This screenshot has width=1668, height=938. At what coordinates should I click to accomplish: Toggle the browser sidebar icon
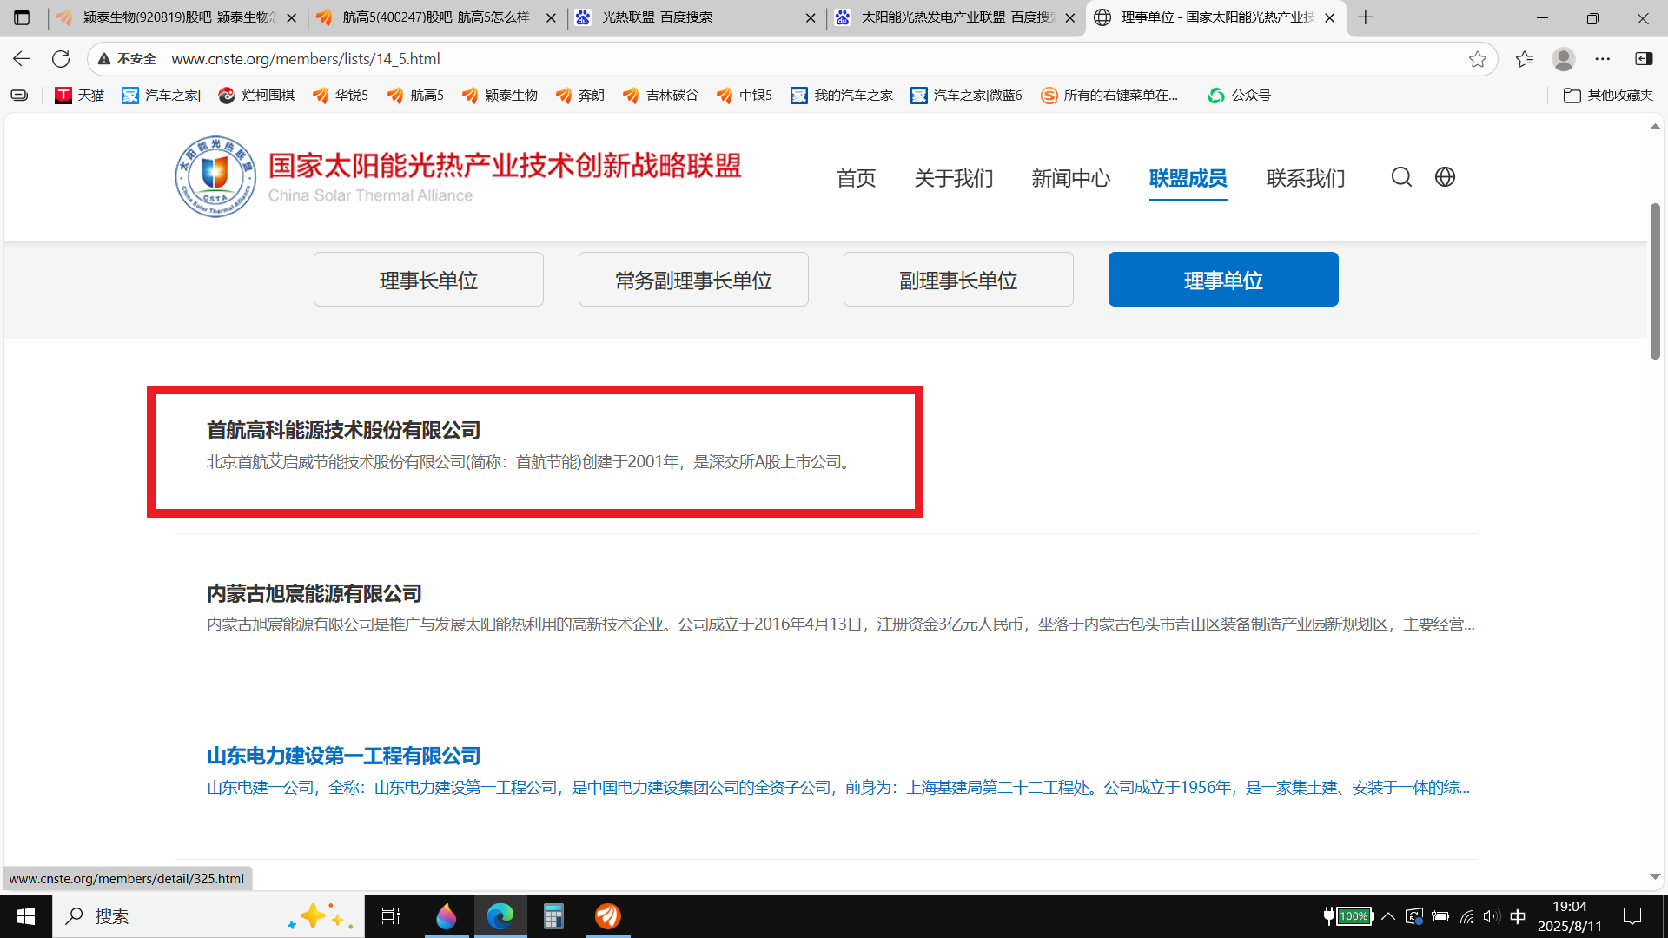pos(1644,59)
